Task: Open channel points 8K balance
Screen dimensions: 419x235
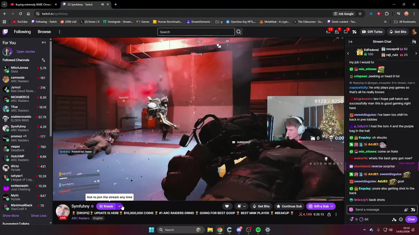Action: click(364, 219)
